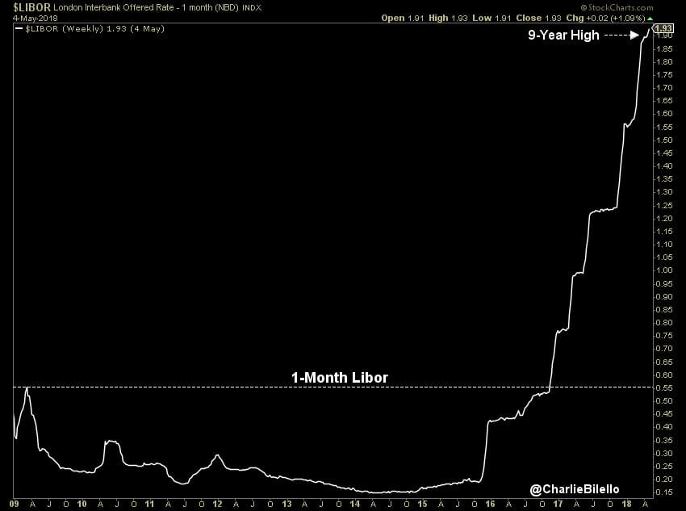This screenshot has height=511, width=686.
Task: Click the 1.50 y-axis label
Action: tap(664, 140)
